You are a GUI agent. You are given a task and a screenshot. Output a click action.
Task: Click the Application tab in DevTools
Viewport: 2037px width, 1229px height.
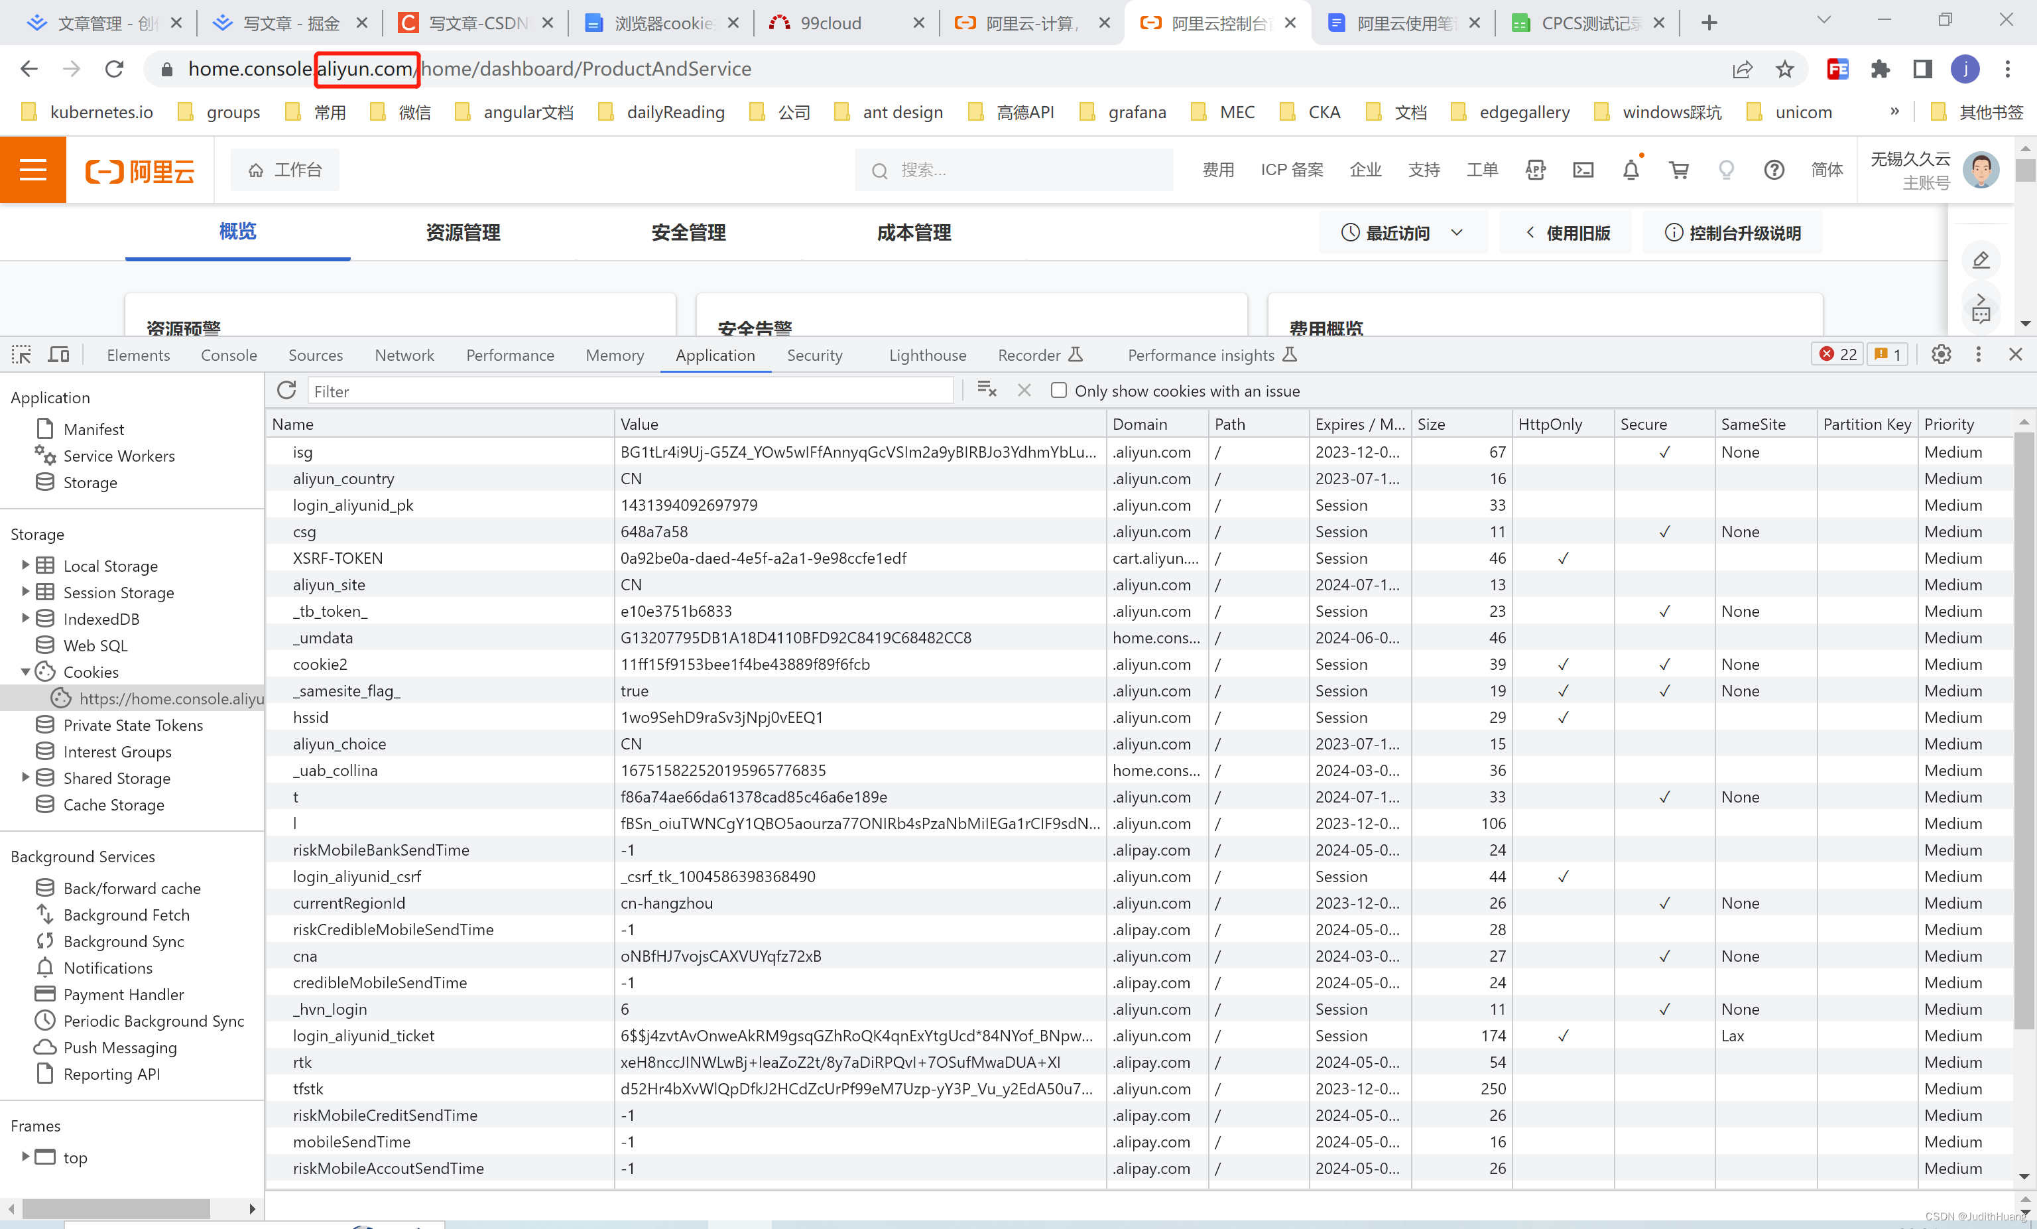(714, 354)
